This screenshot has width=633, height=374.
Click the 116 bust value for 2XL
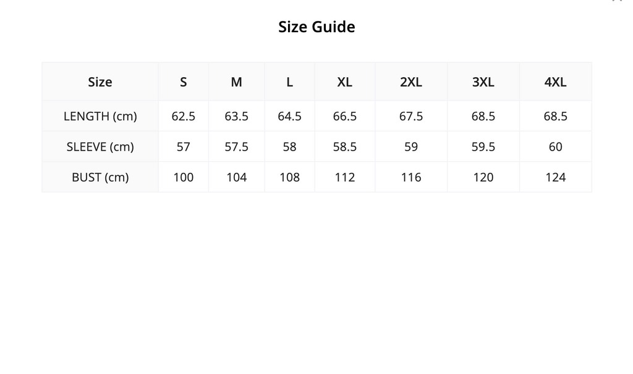pos(411,177)
